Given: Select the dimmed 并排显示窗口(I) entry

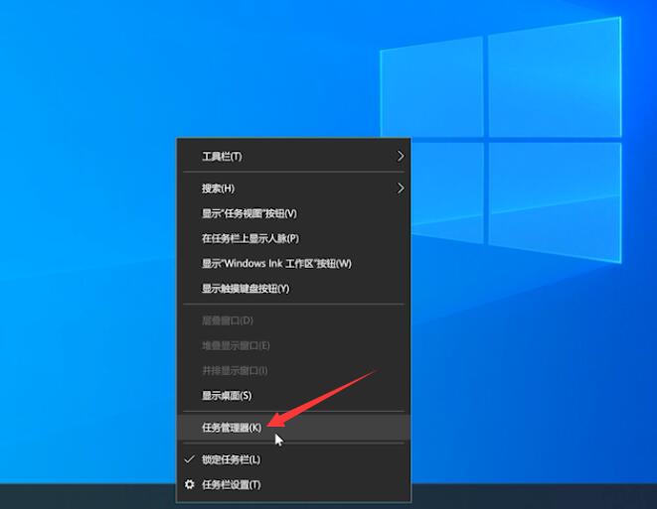Looking at the screenshot, I should pyautogui.click(x=235, y=370).
